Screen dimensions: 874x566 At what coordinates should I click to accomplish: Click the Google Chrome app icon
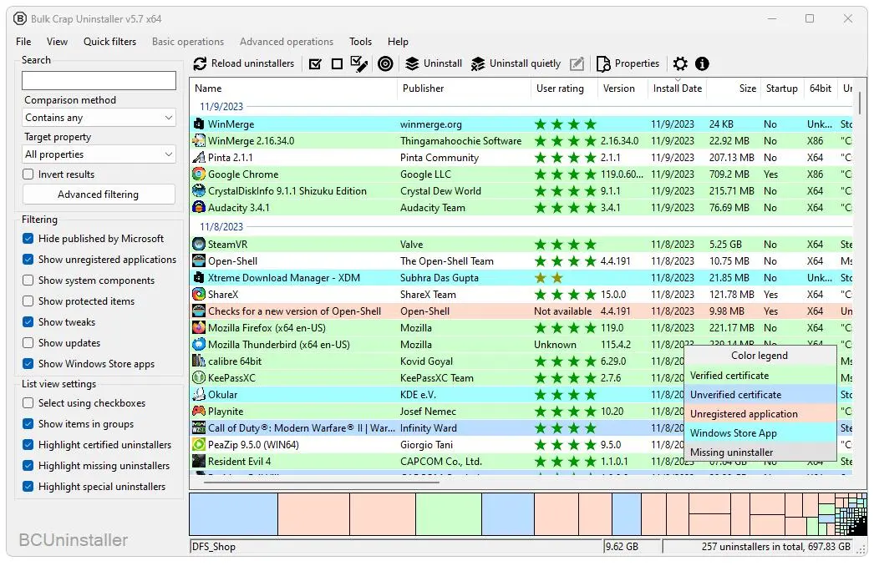click(x=198, y=174)
